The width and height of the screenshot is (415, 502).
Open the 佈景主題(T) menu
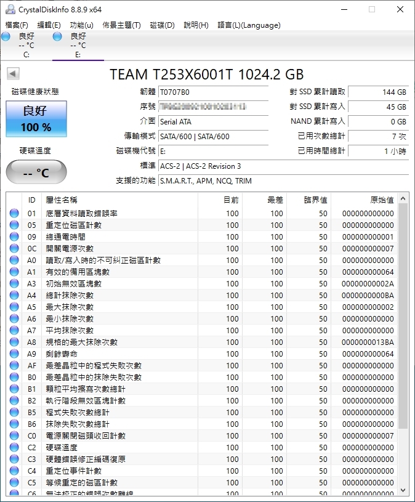click(121, 25)
